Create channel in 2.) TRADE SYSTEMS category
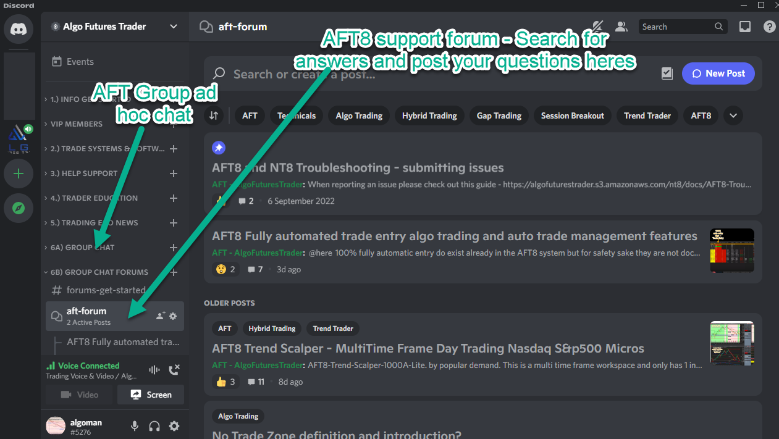Image resolution: width=779 pixels, height=439 pixels. coord(174,149)
